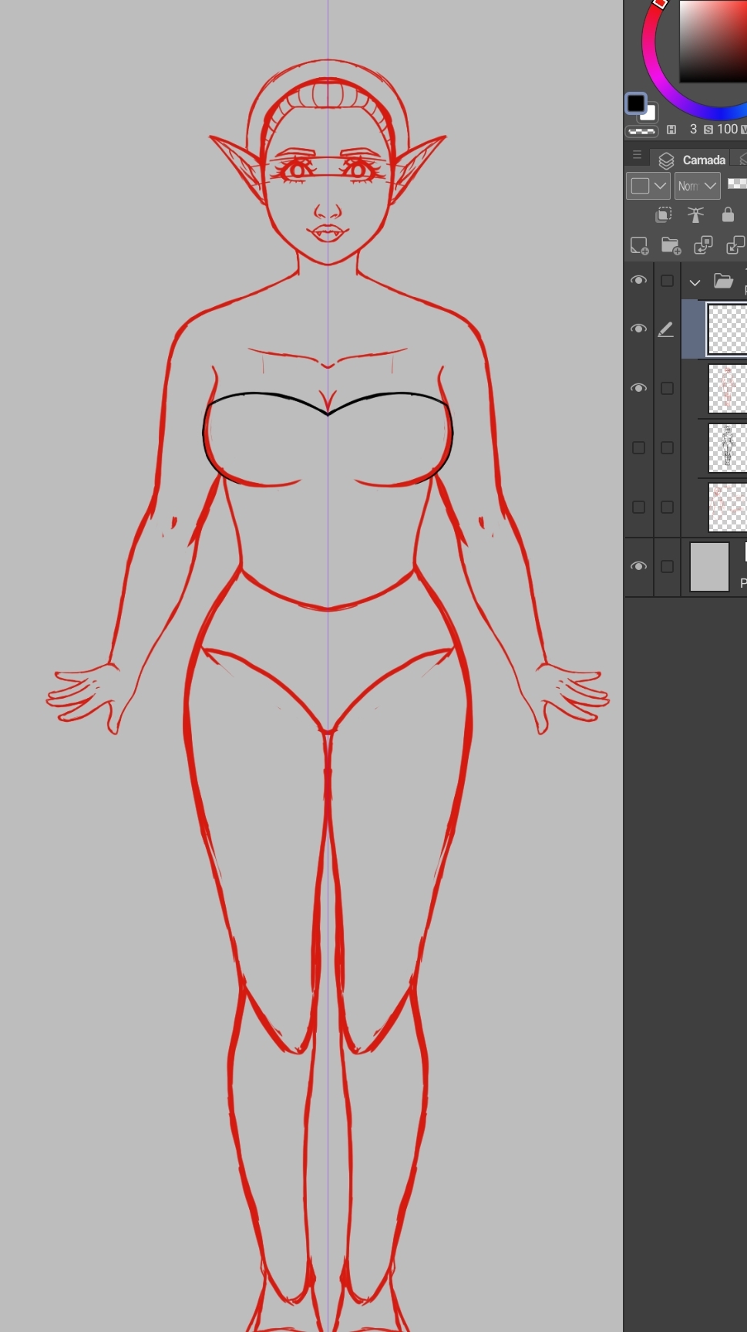This screenshot has width=747, height=1332.
Task: Select the transparent color swatch
Action: point(641,131)
